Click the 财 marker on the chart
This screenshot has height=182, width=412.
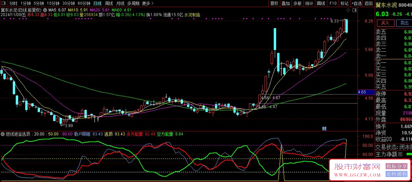point(324,129)
